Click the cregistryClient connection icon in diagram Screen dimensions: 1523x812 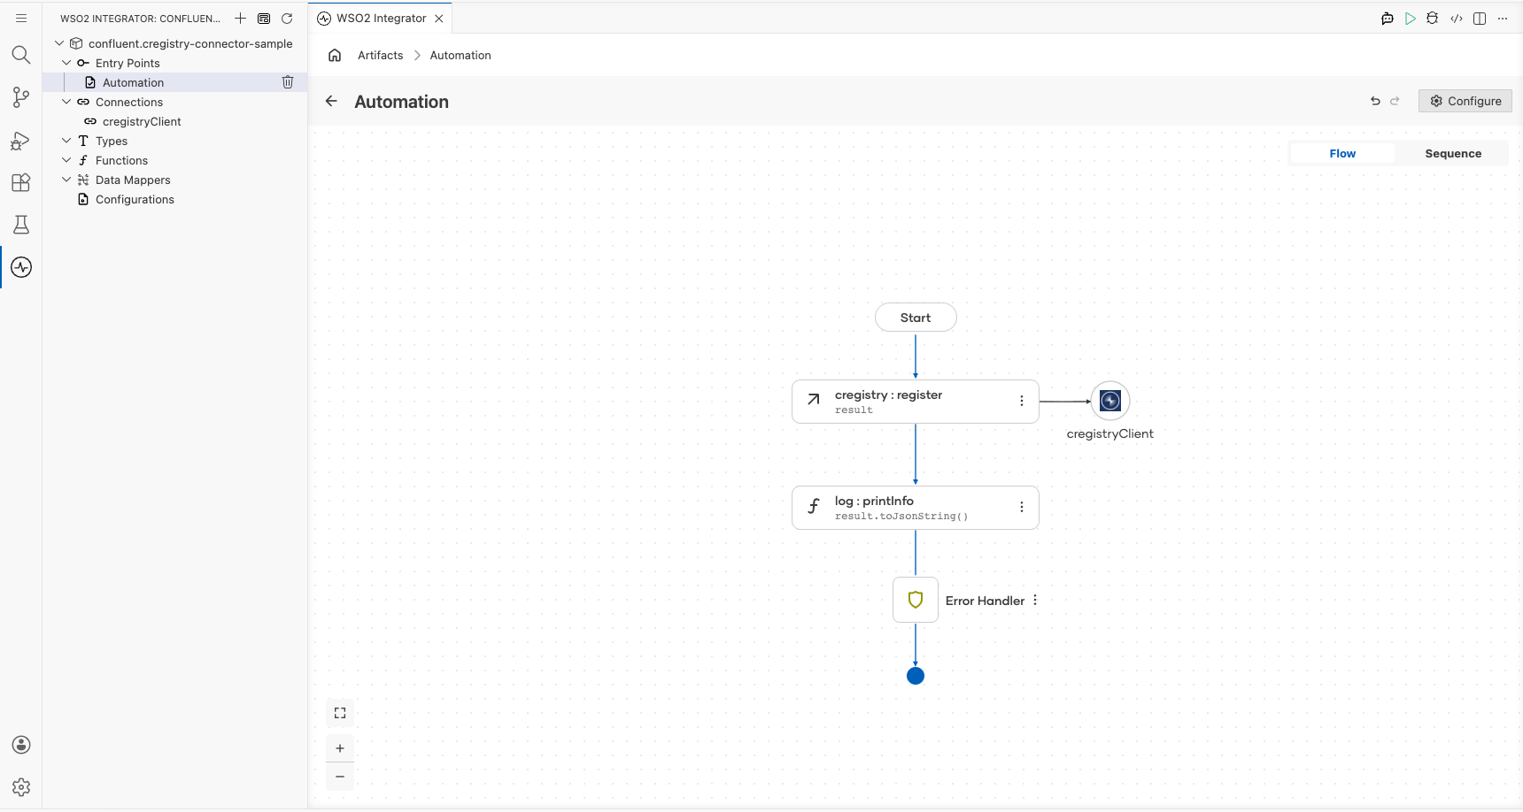click(1110, 401)
